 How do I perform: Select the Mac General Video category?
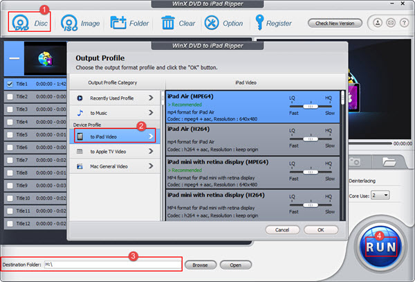coord(115,166)
